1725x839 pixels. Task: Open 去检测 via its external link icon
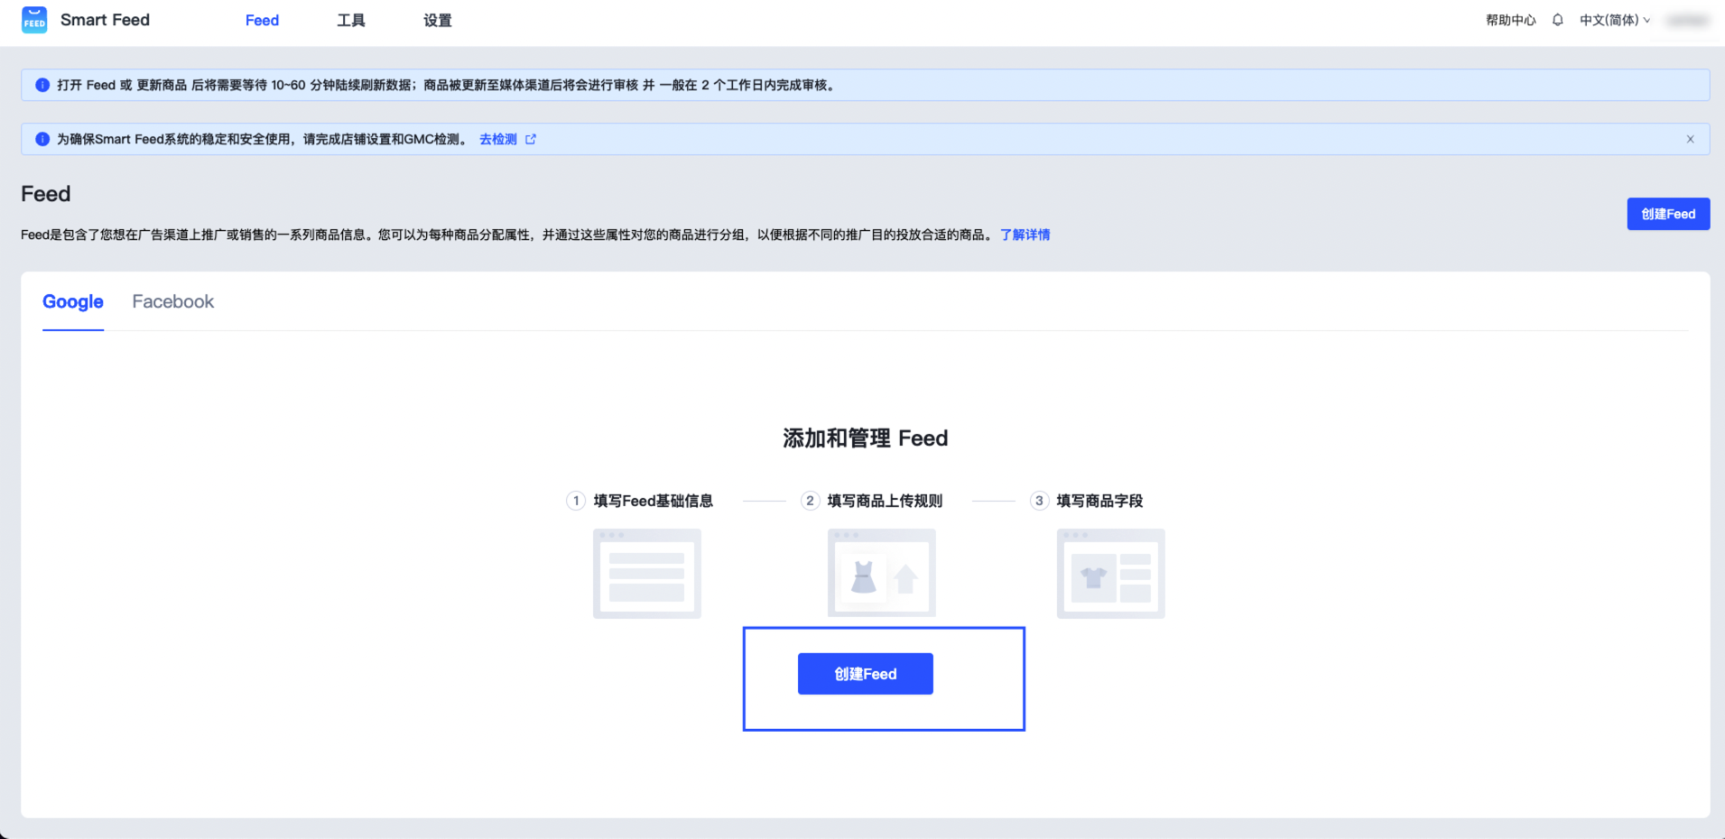(531, 138)
